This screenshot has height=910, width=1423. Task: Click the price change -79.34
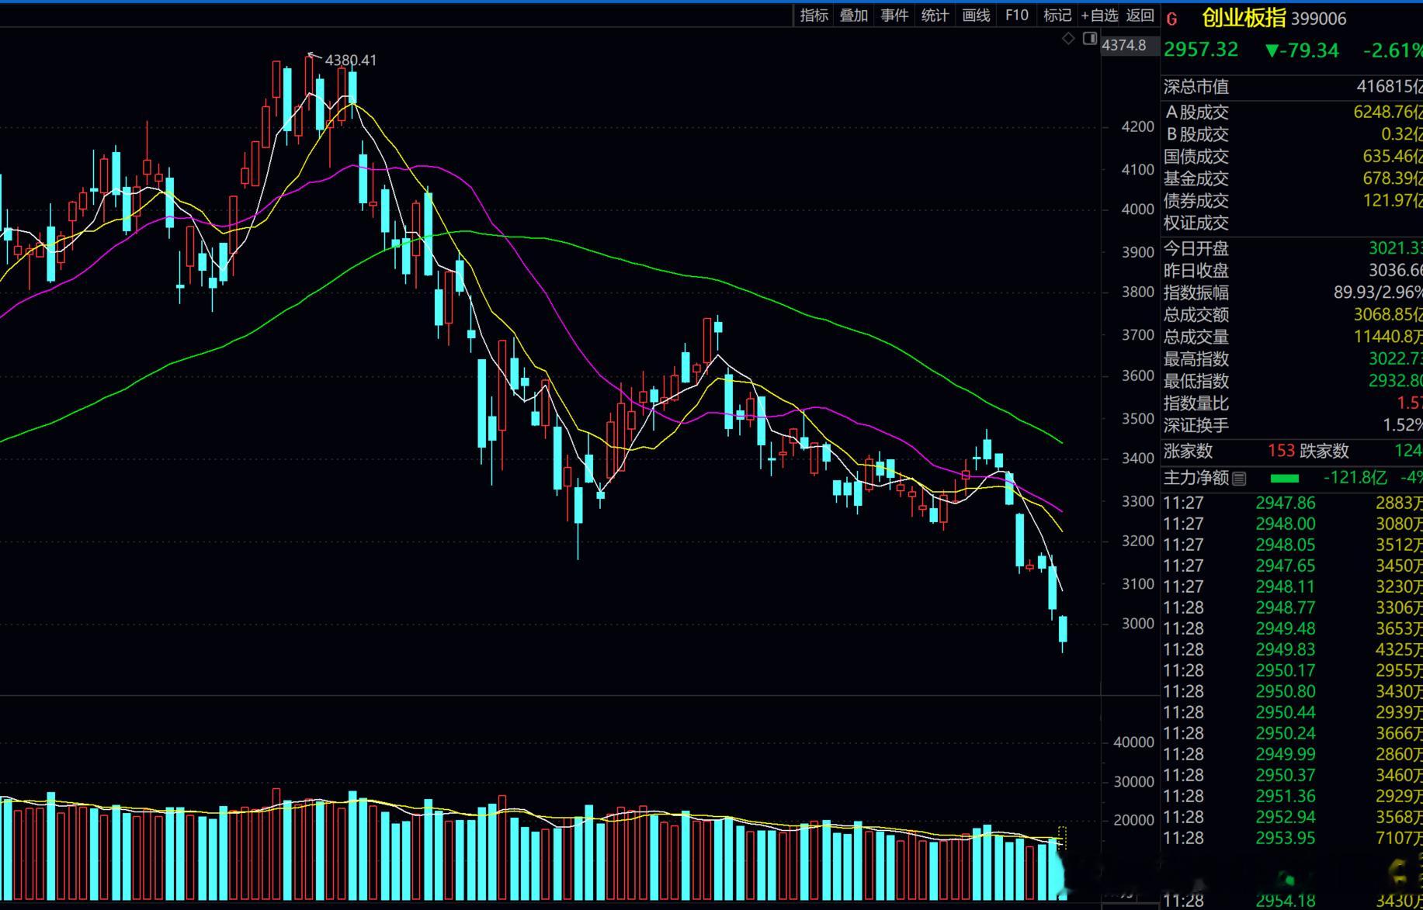point(1302,50)
